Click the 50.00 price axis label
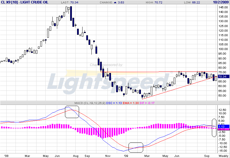This screenshot has width=230, height=158. point(222,96)
